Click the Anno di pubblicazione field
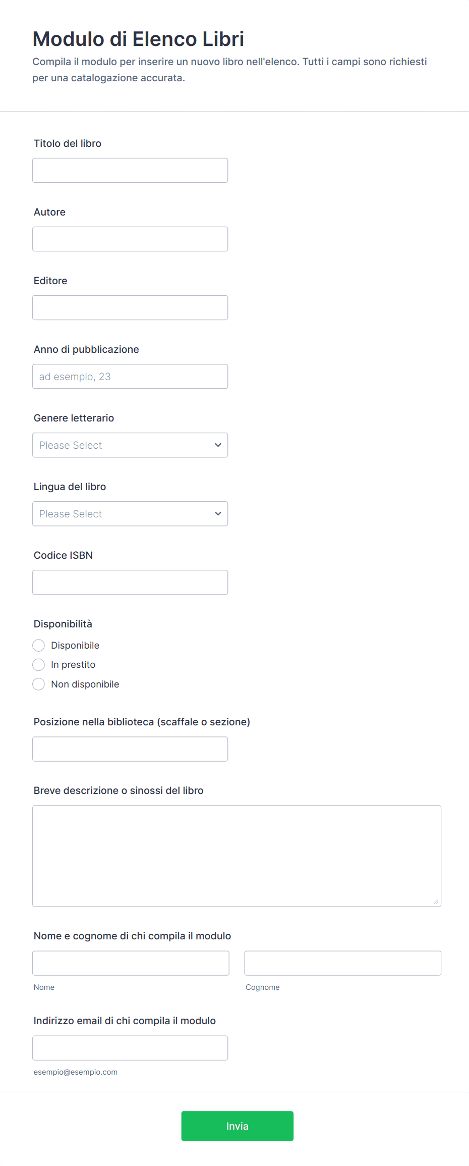Image resolution: width=469 pixels, height=1166 pixels. point(130,377)
